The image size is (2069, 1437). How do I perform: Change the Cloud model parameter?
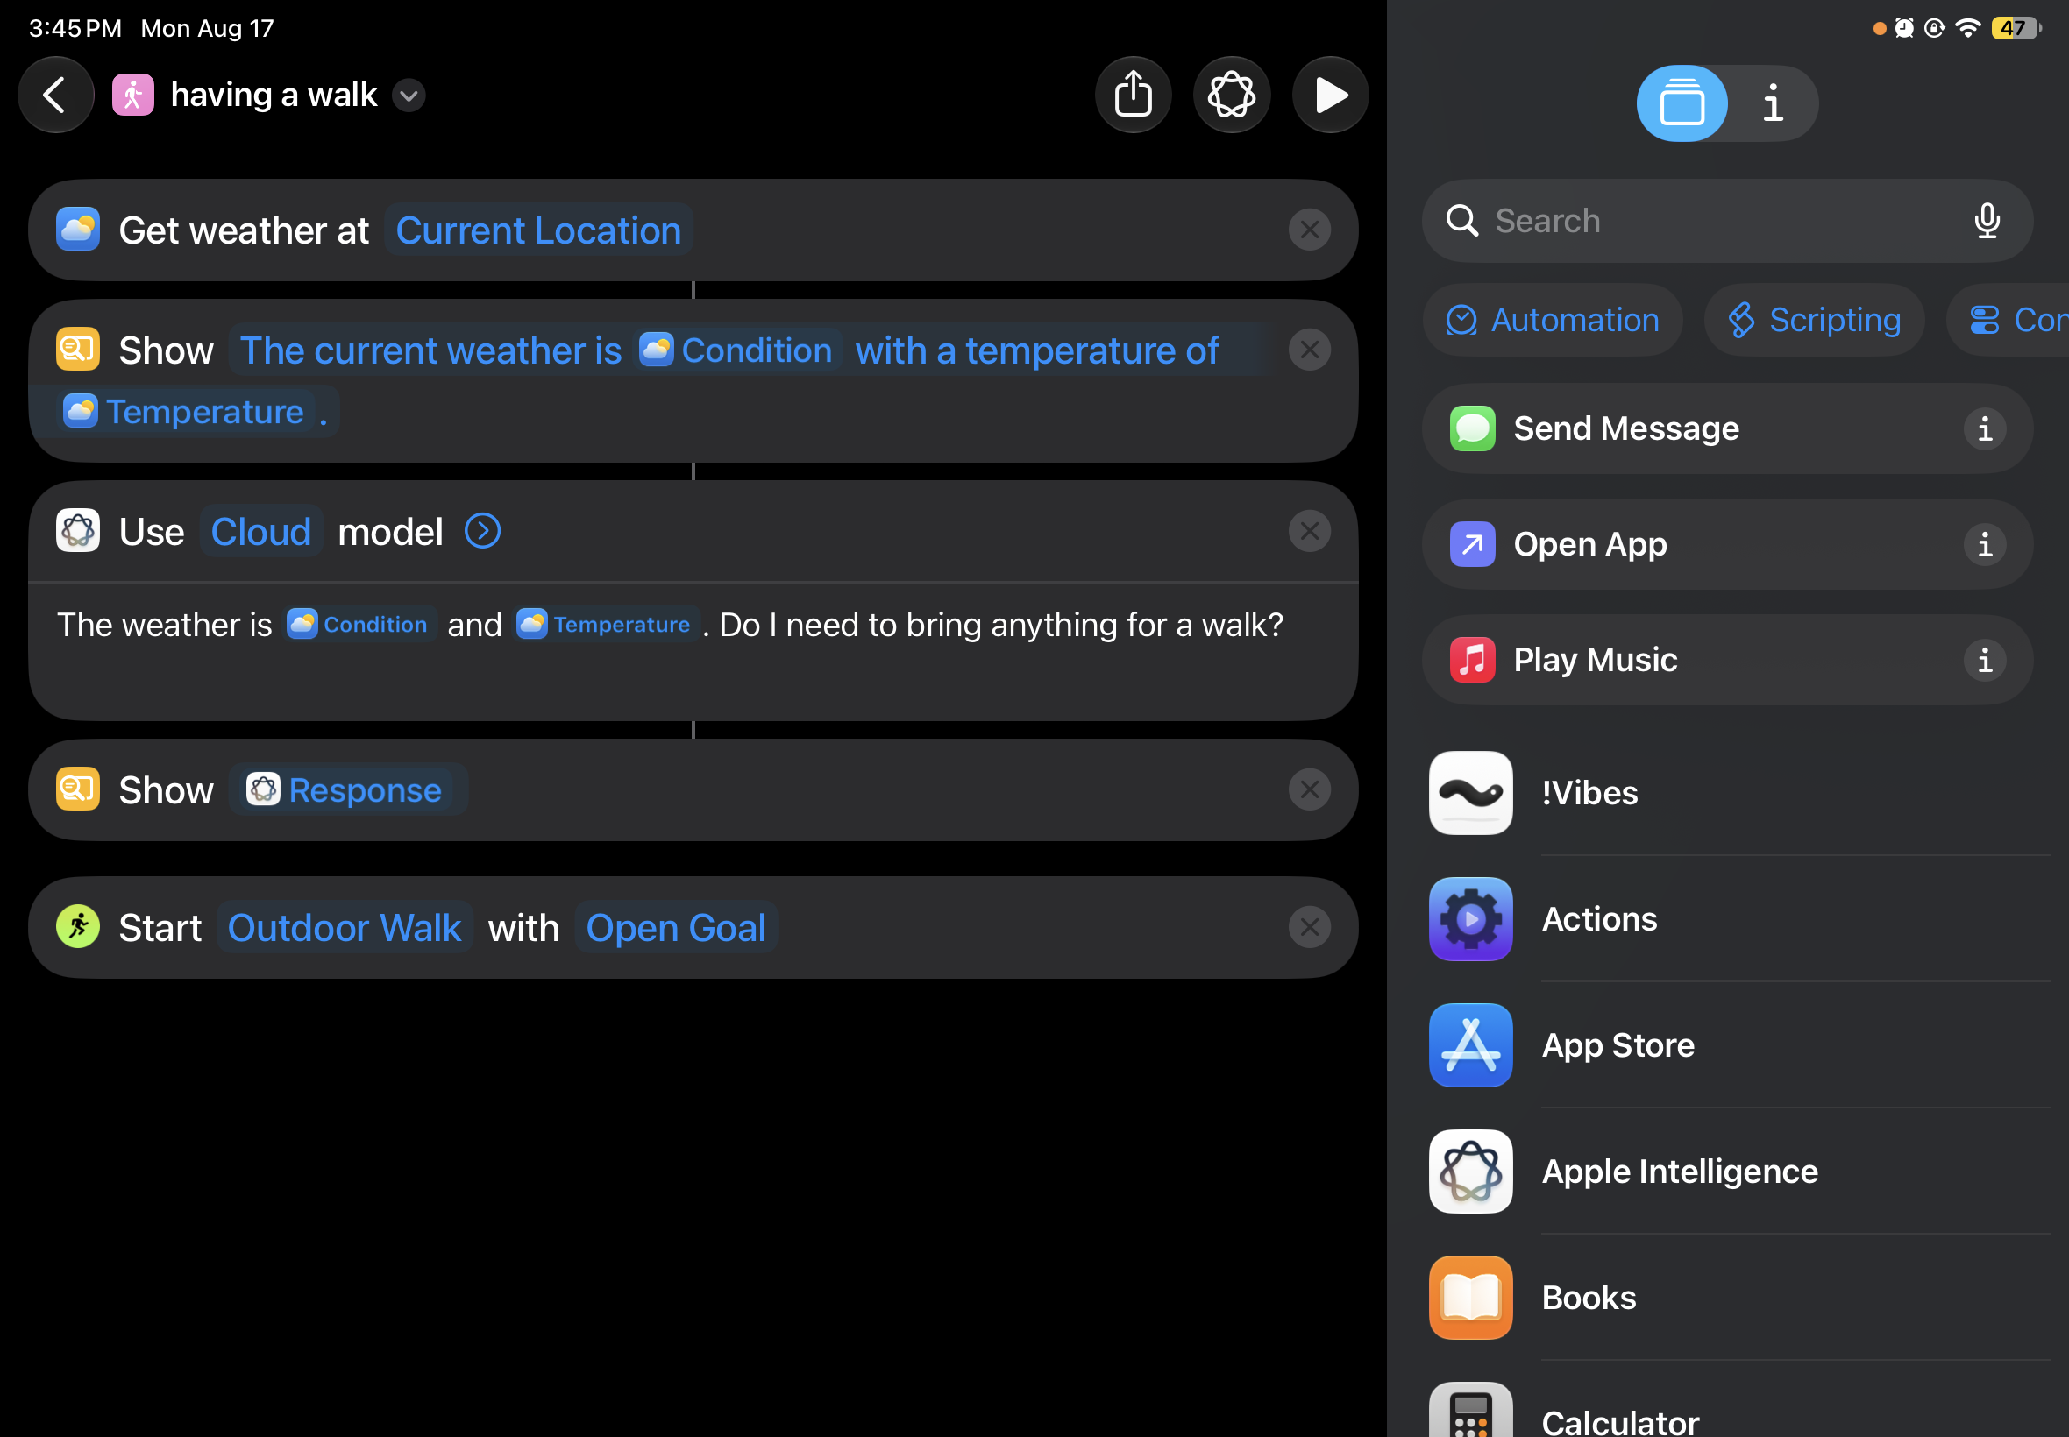261,531
